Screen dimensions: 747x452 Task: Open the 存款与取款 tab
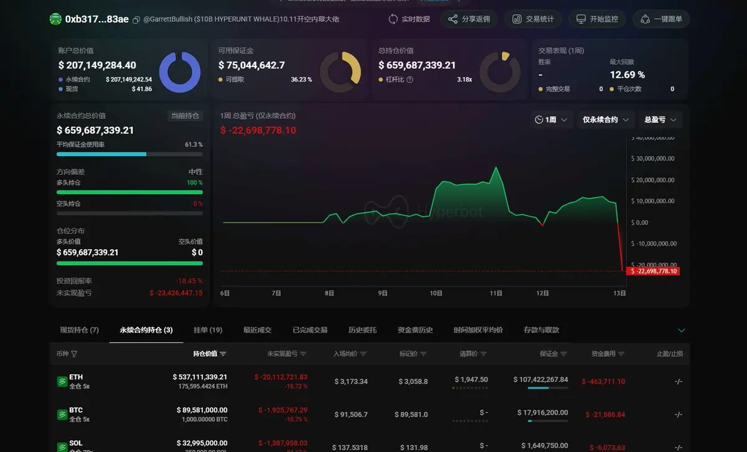pyautogui.click(x=542, y=330)
